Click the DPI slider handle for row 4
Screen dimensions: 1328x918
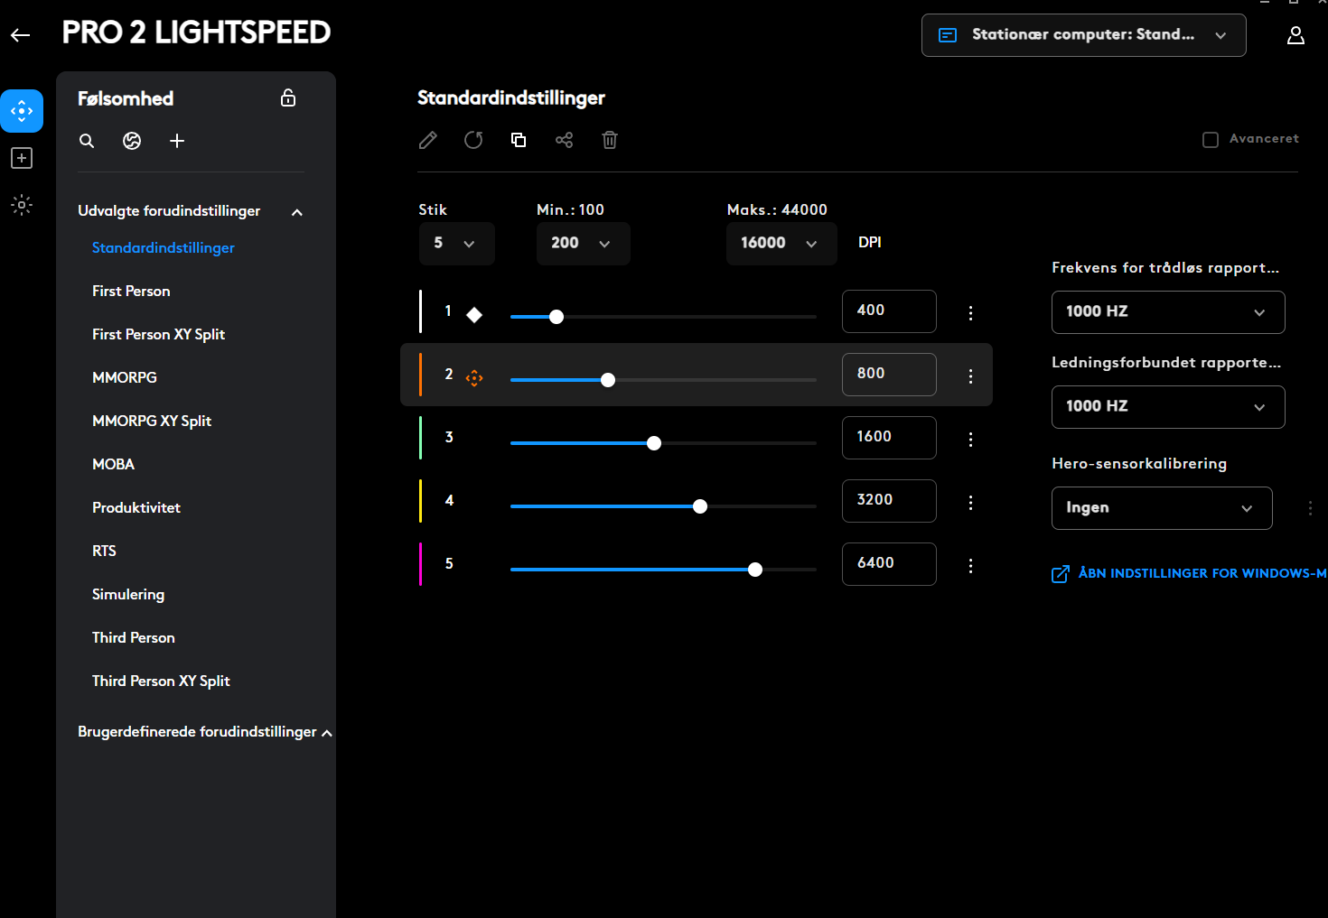tap(700, 506)
